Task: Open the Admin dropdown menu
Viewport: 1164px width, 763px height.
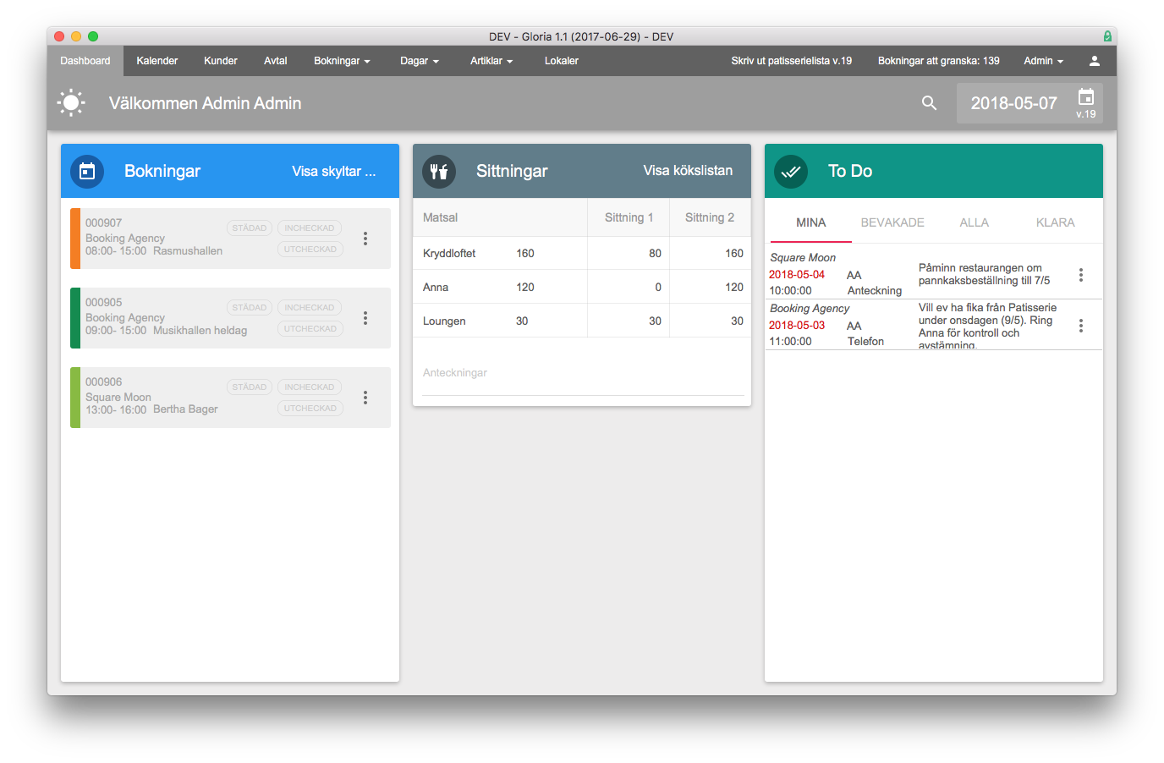Action: (x=1042, y=61)
